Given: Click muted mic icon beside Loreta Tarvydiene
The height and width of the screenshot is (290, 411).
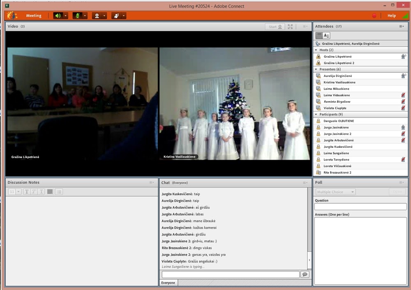Looking at the screenshot, I should point(403,160).
